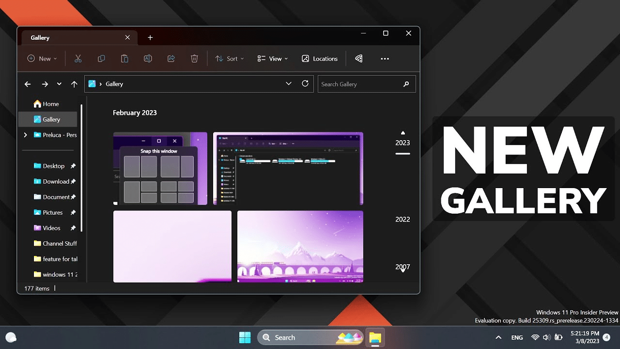Click the search magnifier in Search Gallery
Screen dimensions: 620x349
406,84
